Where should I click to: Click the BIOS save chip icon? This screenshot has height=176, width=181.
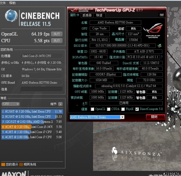tap(160, 46)
